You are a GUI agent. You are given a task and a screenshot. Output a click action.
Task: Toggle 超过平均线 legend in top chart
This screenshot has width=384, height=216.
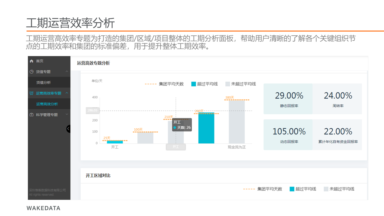(205, 84)
